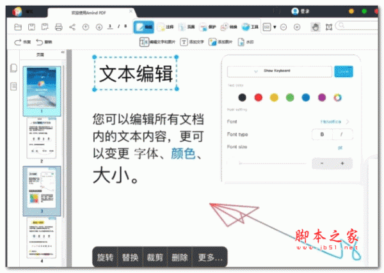Image resolution: width=384 pixels, height=273 pixels.
Task: Select the edit text and images tool
Action: click(x=157, y=42)
